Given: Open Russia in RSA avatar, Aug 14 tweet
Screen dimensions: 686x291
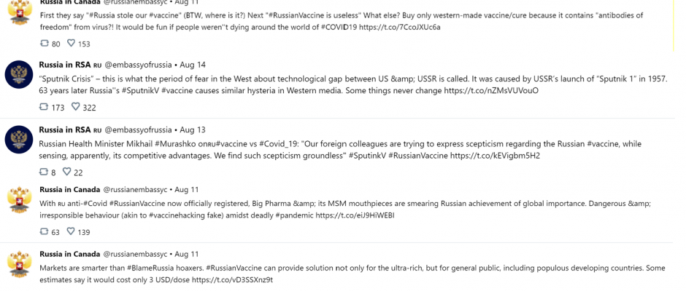Looking at the screenshot, I should click(19, 75).
